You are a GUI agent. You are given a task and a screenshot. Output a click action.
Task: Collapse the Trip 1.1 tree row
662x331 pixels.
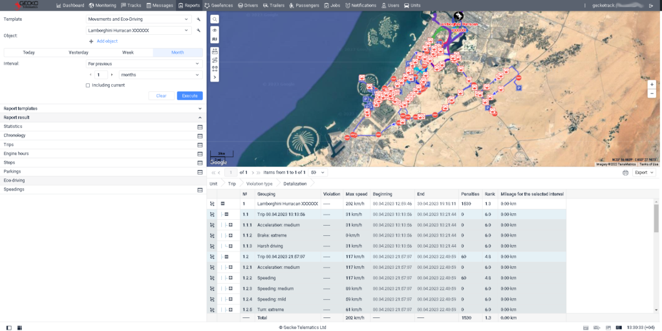point(226,214)
